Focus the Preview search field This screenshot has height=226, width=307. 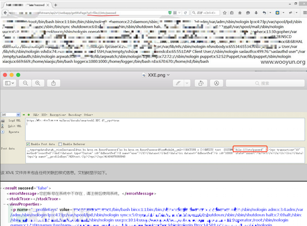click(265, 83)
